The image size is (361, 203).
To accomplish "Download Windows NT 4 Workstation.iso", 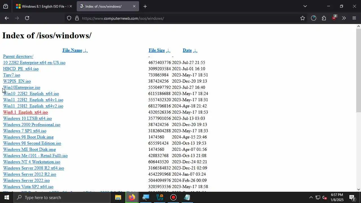I will (x=32, y=162).
